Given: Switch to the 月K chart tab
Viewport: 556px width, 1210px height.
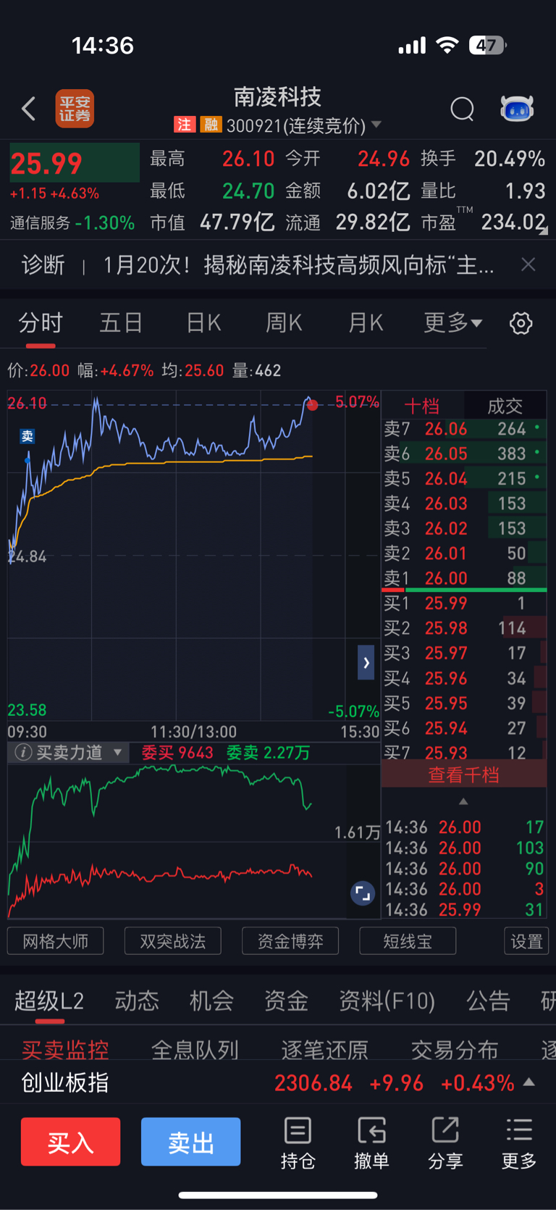Looking at the screenshot, I should (x=366, y=322).
